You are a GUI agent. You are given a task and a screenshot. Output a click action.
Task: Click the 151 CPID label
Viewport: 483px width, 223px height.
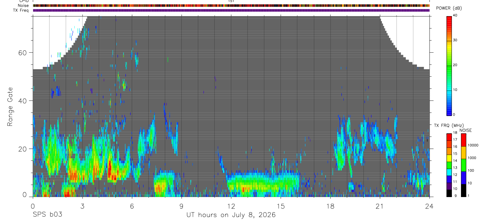[231, 2]
